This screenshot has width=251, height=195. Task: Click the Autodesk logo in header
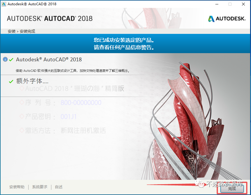pos(226,19)
